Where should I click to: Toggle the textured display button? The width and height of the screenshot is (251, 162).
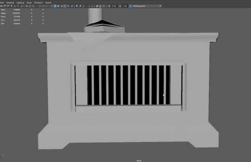[65, 6]
